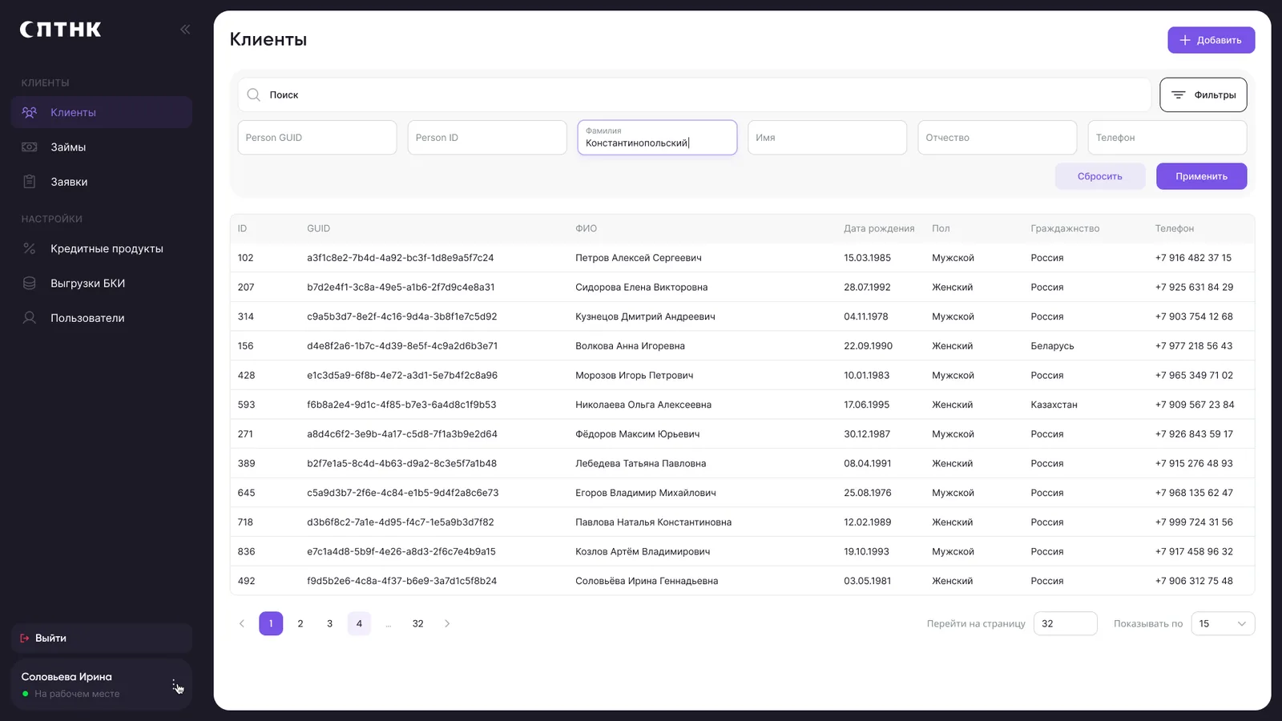Collapse the sidebar with double chevron icon
The width and height of the screenshot is (1282, 721).
(x=185, y=30)
